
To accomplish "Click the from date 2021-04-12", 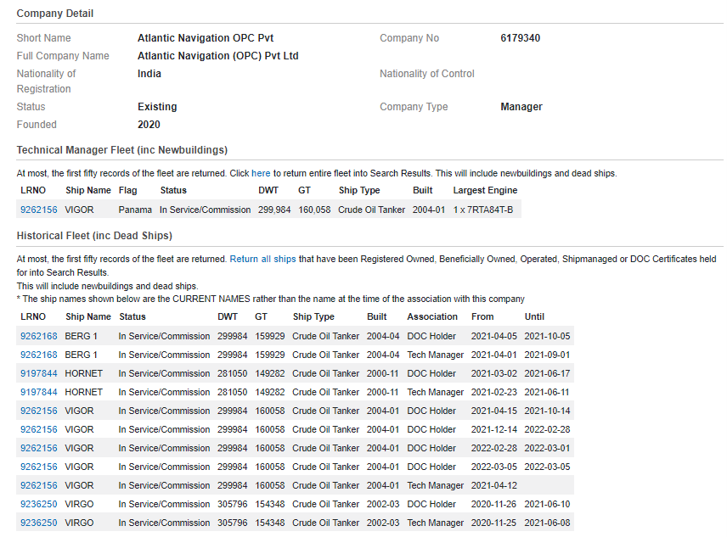I will [493, 485].
